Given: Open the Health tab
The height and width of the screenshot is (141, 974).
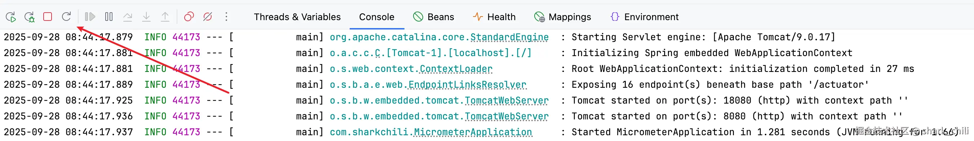Looking at the screenshot, I should click(494, 17).
